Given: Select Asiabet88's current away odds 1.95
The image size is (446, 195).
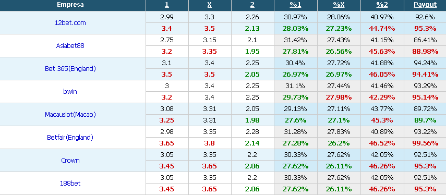Looking at the screenshot, I should pos(252,52).
